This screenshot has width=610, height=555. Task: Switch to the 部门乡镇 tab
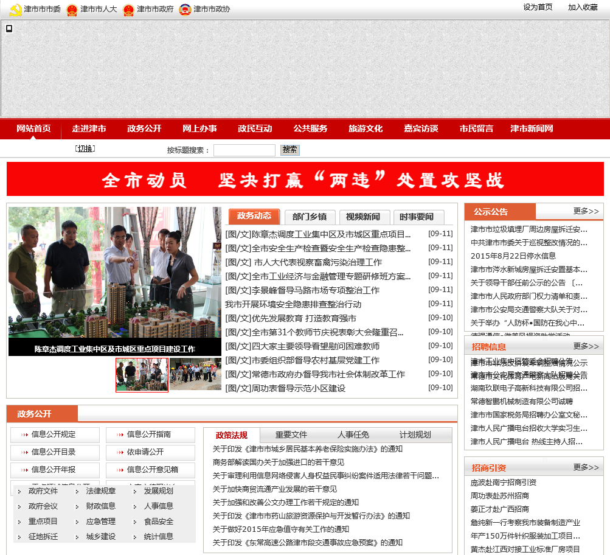pos(310,217)
